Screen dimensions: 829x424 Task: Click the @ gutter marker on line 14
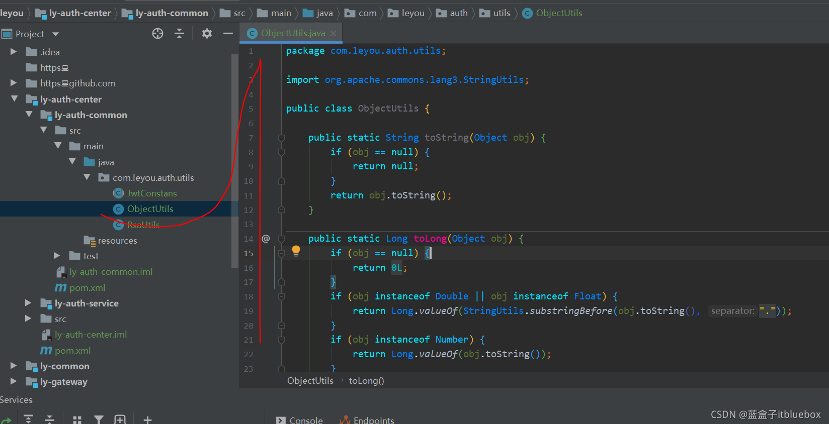pos(266,239)
